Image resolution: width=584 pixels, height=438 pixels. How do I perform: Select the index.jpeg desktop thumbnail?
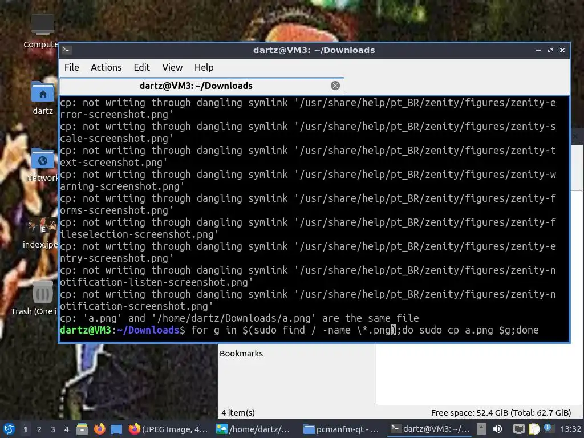point(42,232)
